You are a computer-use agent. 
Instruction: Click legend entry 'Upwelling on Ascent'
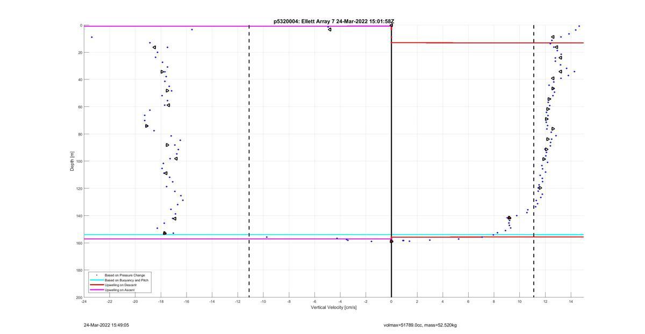[120, 290]
